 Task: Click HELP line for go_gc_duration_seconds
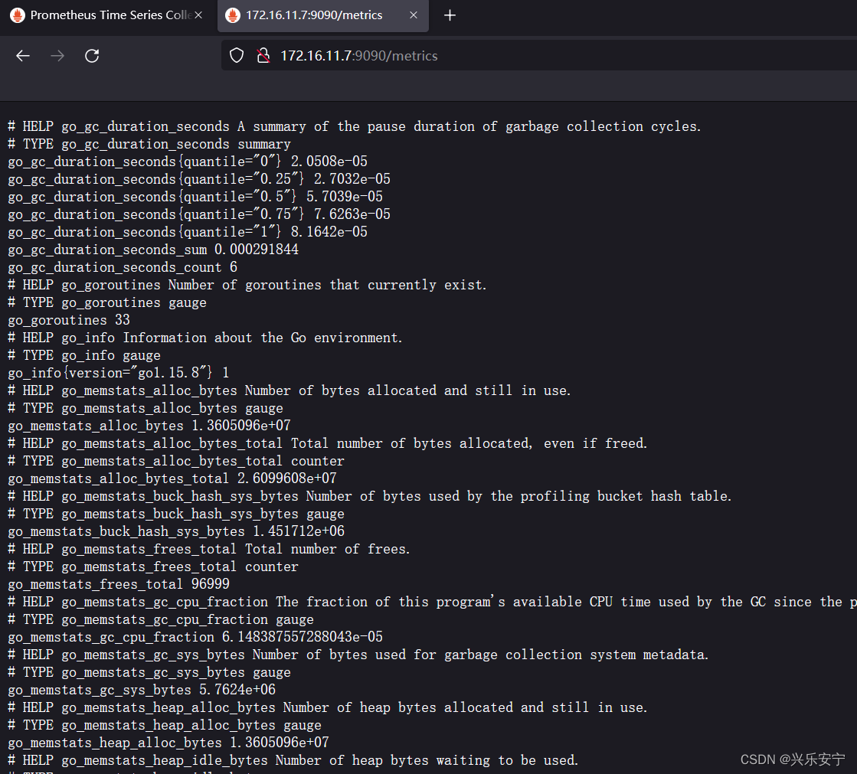click(354, 127)
